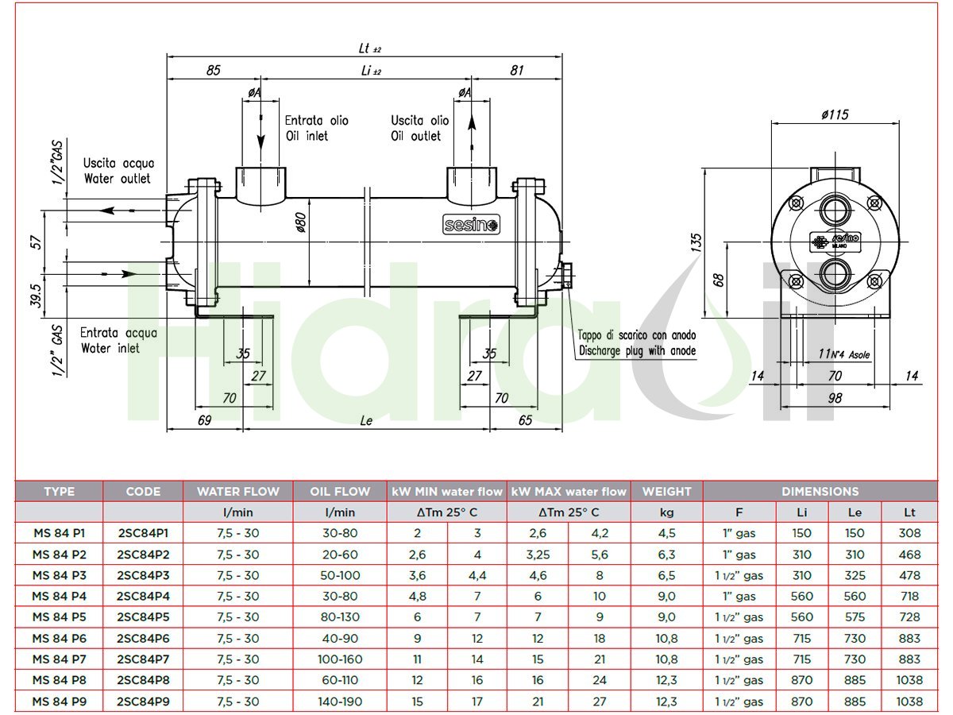This screenshot has height=715, width=953.
Task: Select the 2SC84P5 code cell
Action: tap(143, 617)
